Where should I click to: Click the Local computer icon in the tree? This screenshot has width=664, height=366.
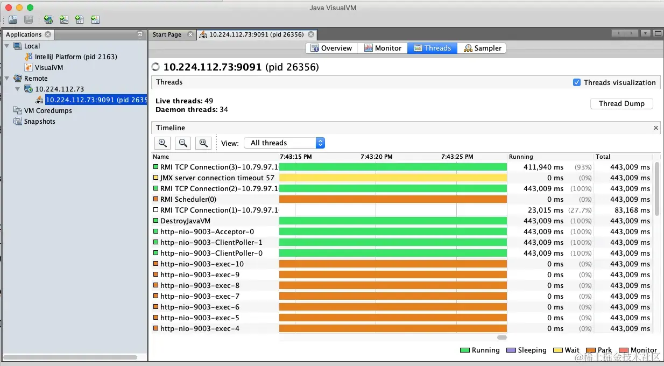[18, 46]
